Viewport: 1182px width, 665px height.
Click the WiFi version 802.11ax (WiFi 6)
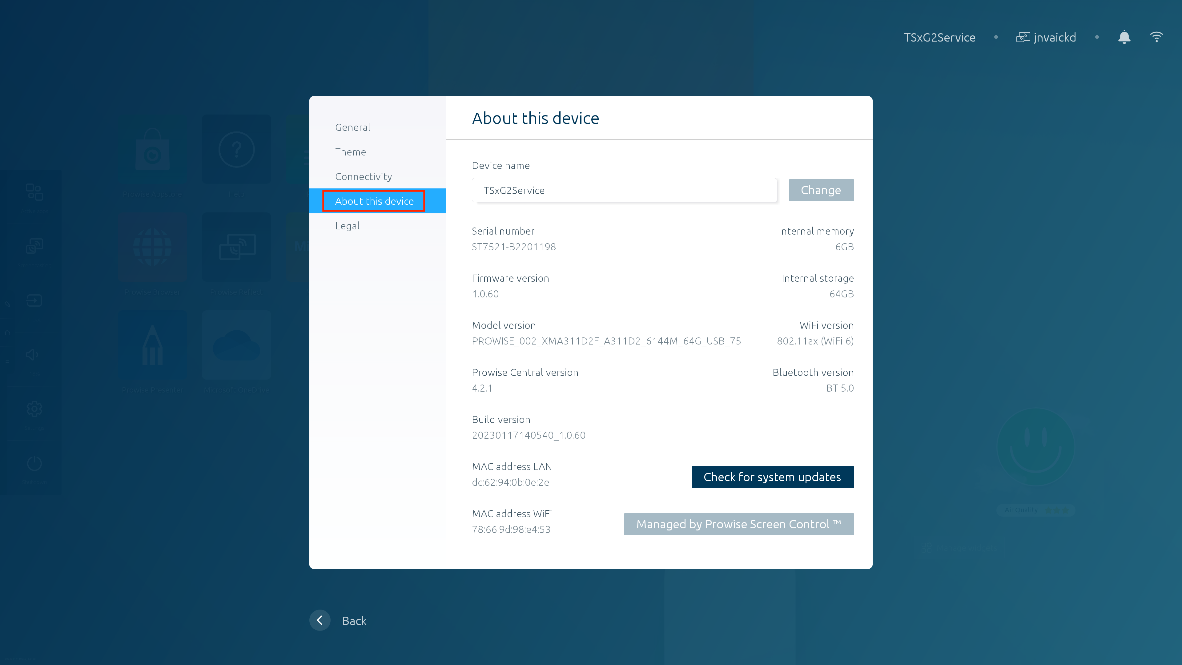coord(815,341)
